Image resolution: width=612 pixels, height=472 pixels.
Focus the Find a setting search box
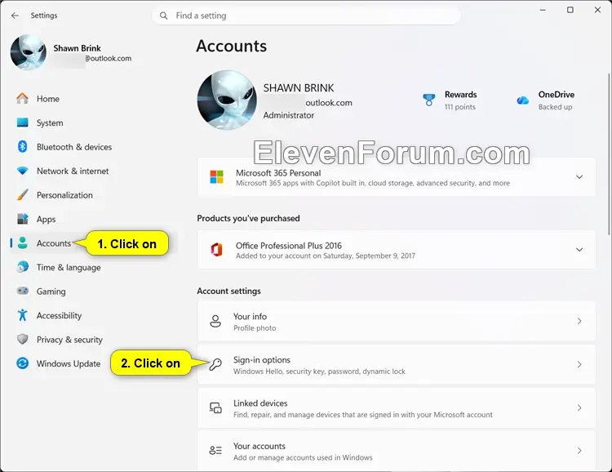pos(306,16)
